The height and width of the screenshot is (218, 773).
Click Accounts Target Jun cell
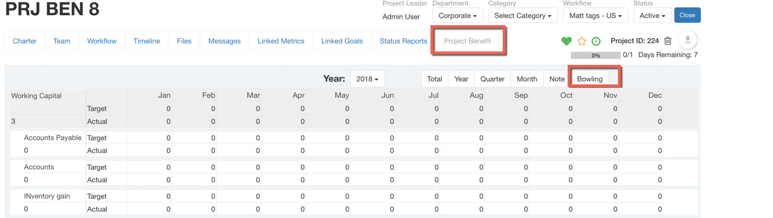click(x=373, y=167)
